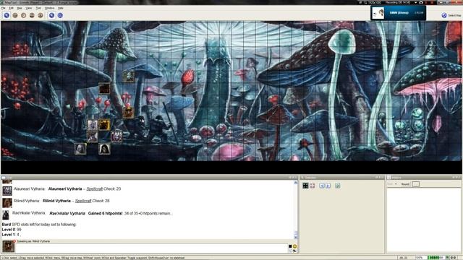Click the SIMM (Sheep) overlay thumbnail
The height and width of the screenshot is (260, 463).
pyautogui.click(x=378, y=13)
